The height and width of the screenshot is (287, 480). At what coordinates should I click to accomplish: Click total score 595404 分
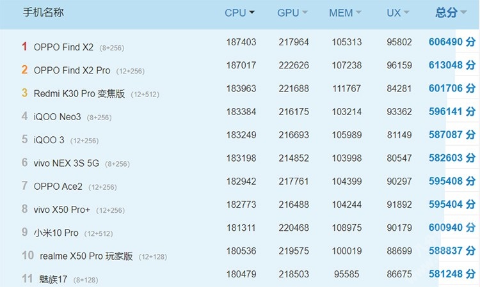(452, 205)
